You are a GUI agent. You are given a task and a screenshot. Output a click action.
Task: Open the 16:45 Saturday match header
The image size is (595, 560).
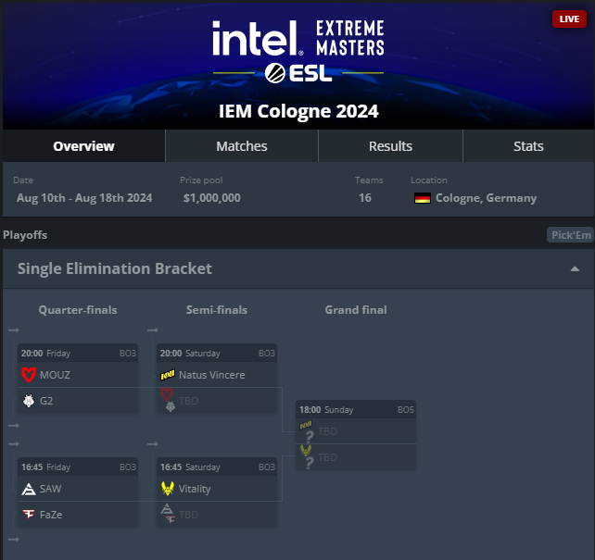[217, 467]
